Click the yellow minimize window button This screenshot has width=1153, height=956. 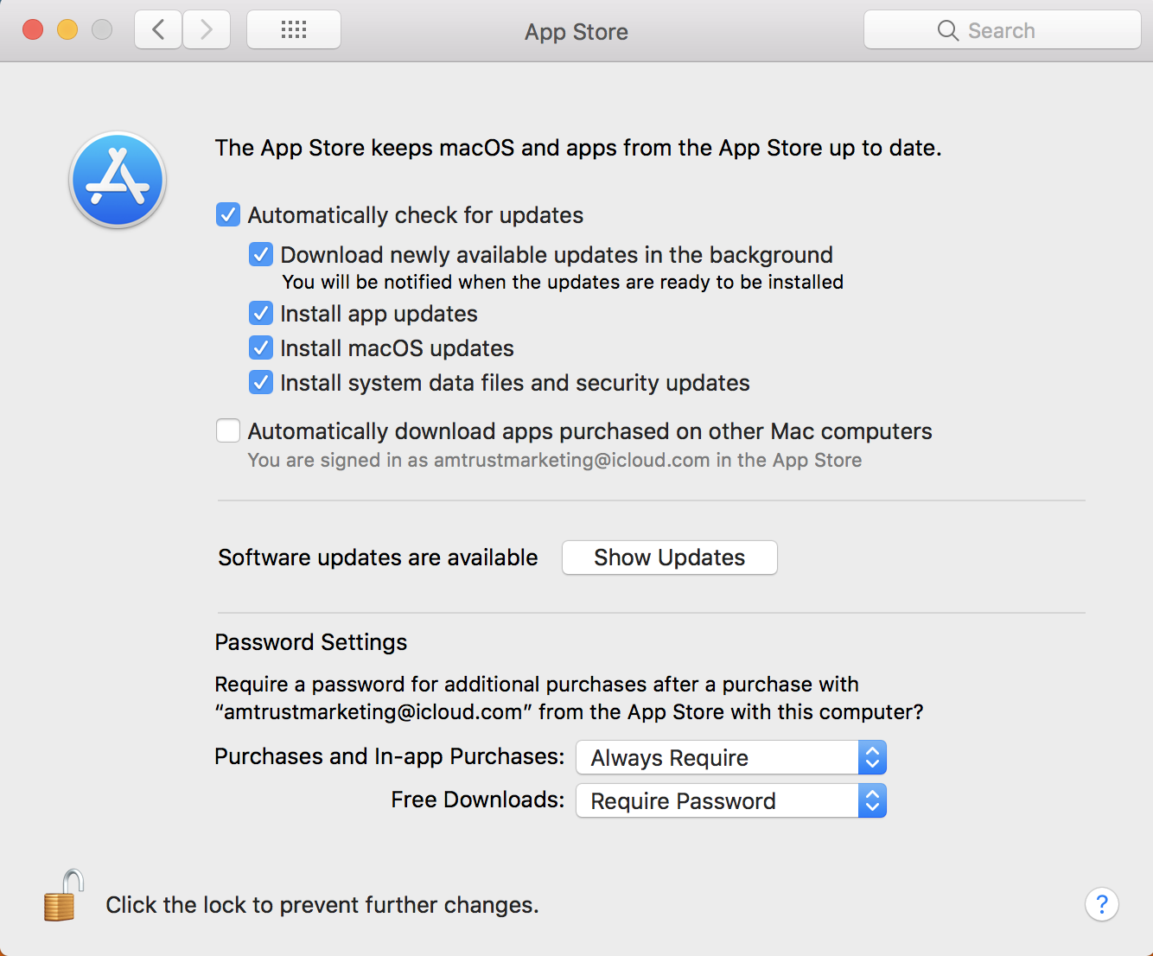67,30
